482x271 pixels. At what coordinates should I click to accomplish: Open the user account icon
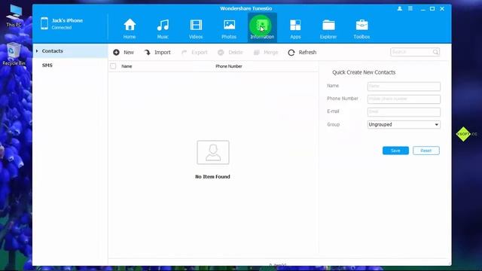[x=400, y=8]
